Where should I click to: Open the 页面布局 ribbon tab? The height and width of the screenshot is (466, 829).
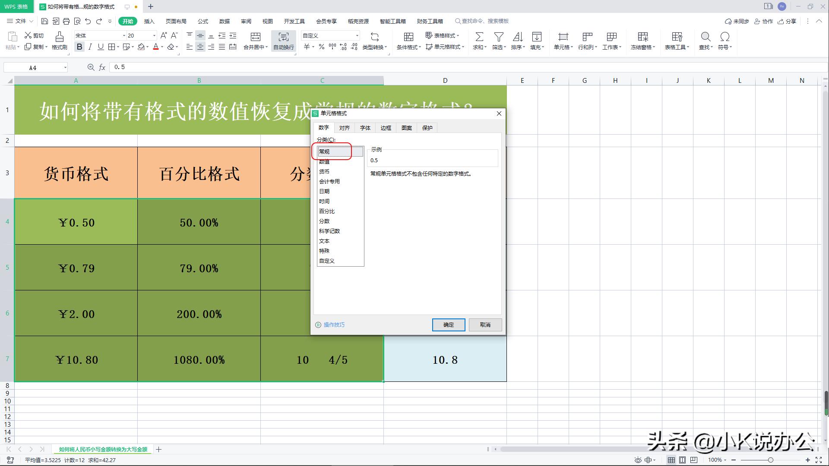[x=176, y=21]
